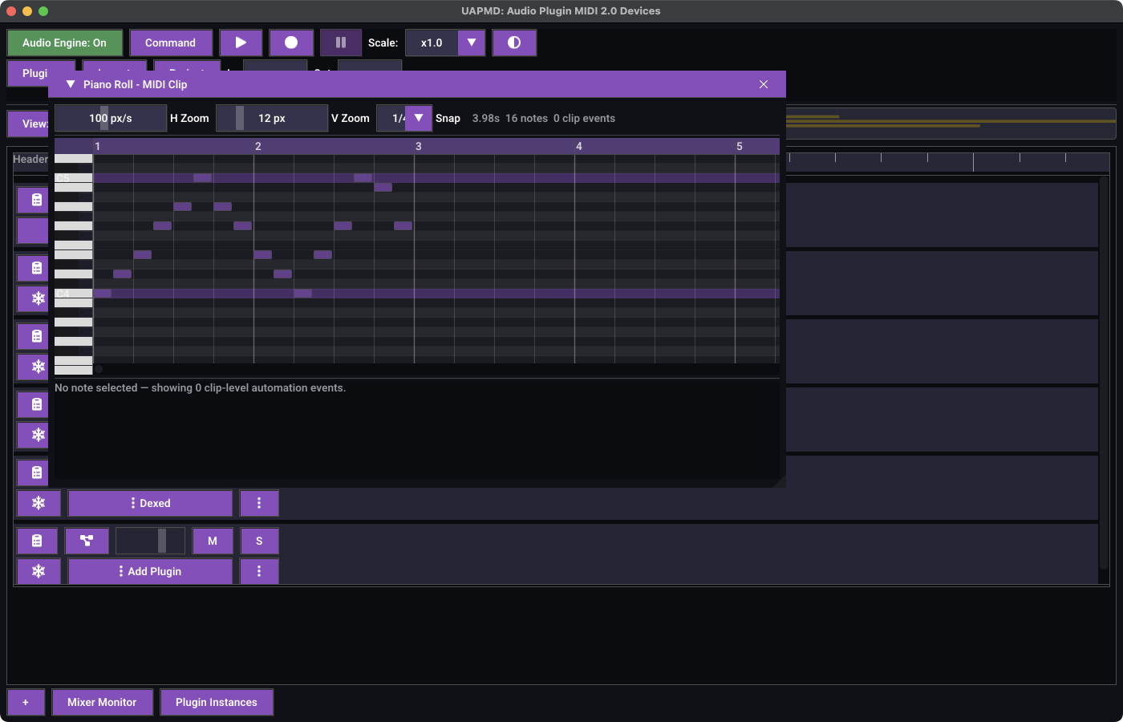1123x722 pixels.
Task: Open the Command button
Action: click(x=171, y=43)
